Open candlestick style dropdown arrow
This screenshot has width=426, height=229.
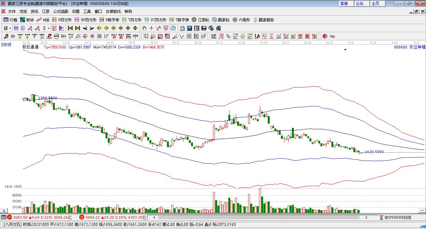[49, 28]
